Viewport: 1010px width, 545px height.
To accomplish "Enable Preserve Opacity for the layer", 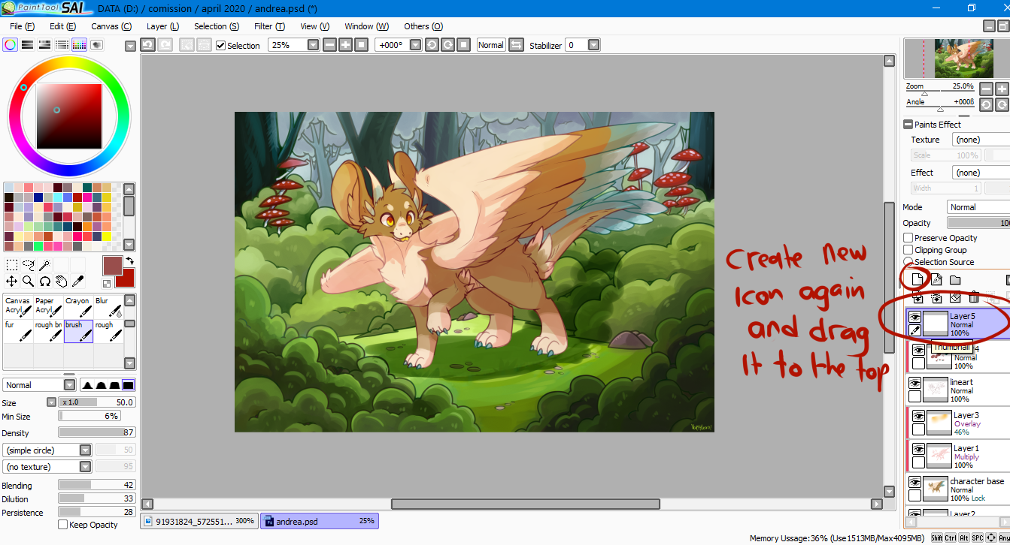I will (x=908, y=238).
